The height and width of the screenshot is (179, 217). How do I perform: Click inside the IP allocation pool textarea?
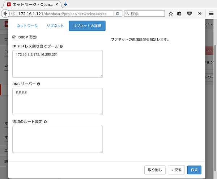(x=58, y=64)
